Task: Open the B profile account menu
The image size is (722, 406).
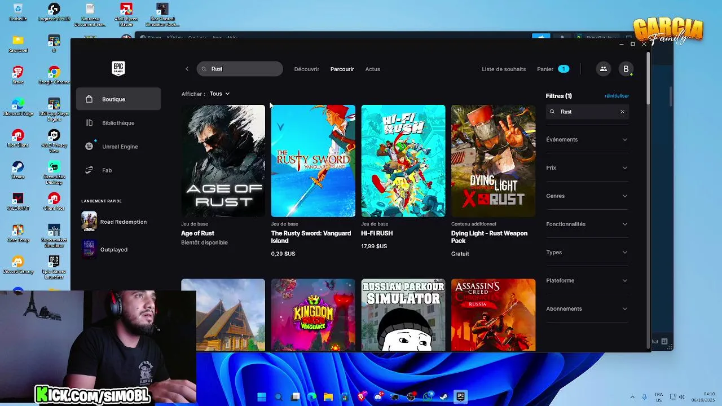Action: tap(626, 69)
